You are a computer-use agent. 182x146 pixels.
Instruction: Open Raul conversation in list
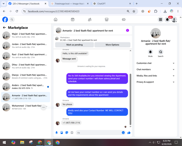point(25,56)
